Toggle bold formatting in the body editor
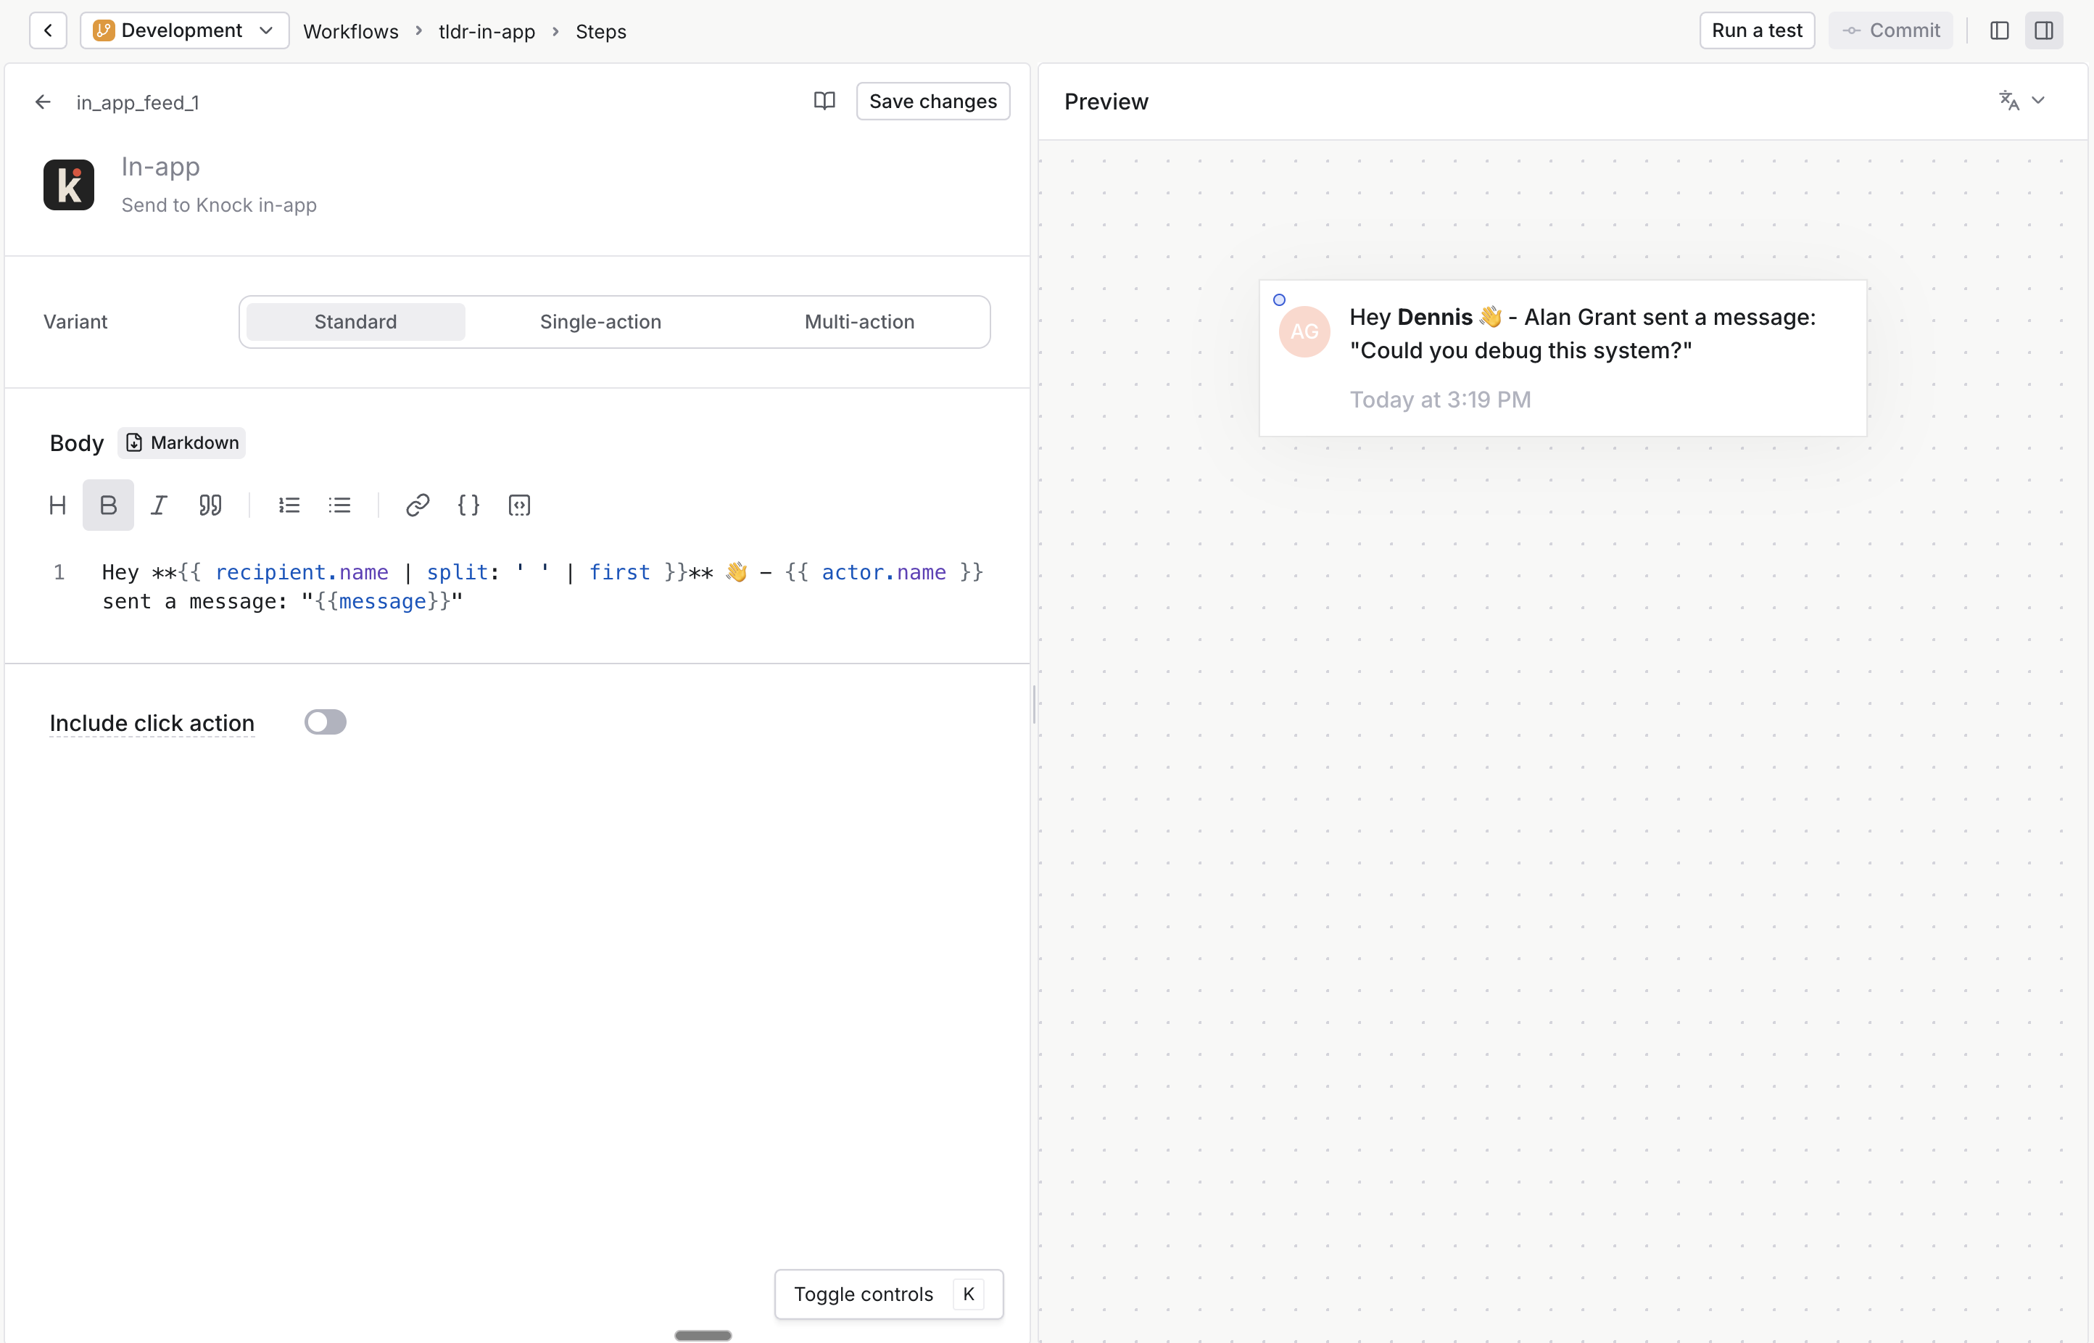This screenshot has height=1343, width=2094. (108, 505)
